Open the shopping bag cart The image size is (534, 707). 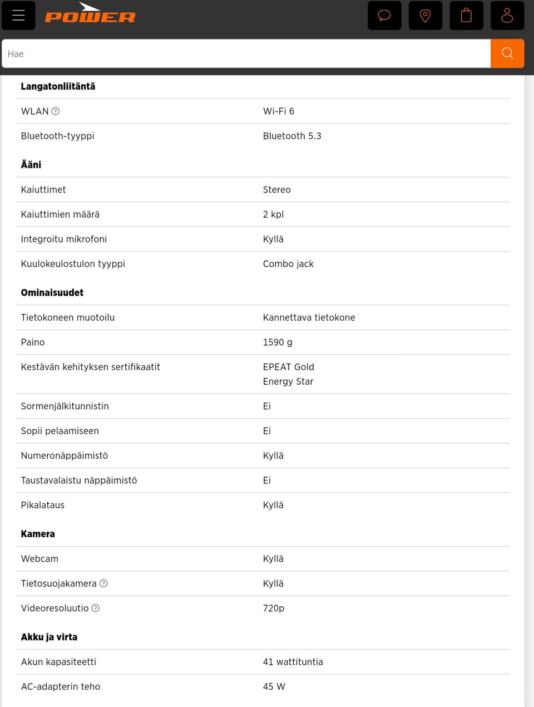[x=466, y=16]
